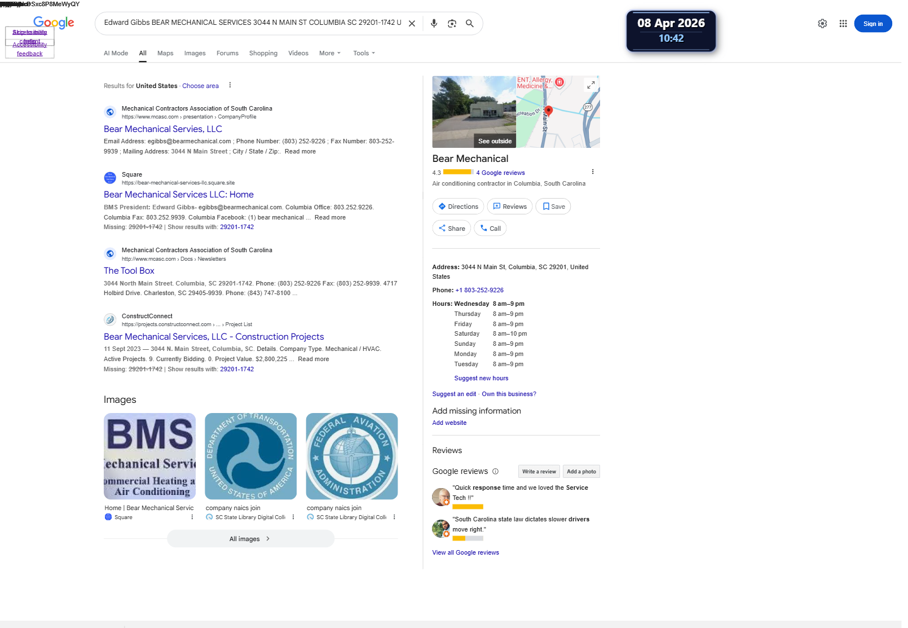This screenshot has height=628, width=908.
Task: Expand the Tools dropdown
Action: (364, 53)
